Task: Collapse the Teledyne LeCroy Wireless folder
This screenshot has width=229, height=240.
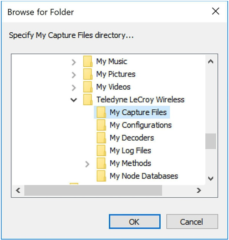Action: coord(74,100)
